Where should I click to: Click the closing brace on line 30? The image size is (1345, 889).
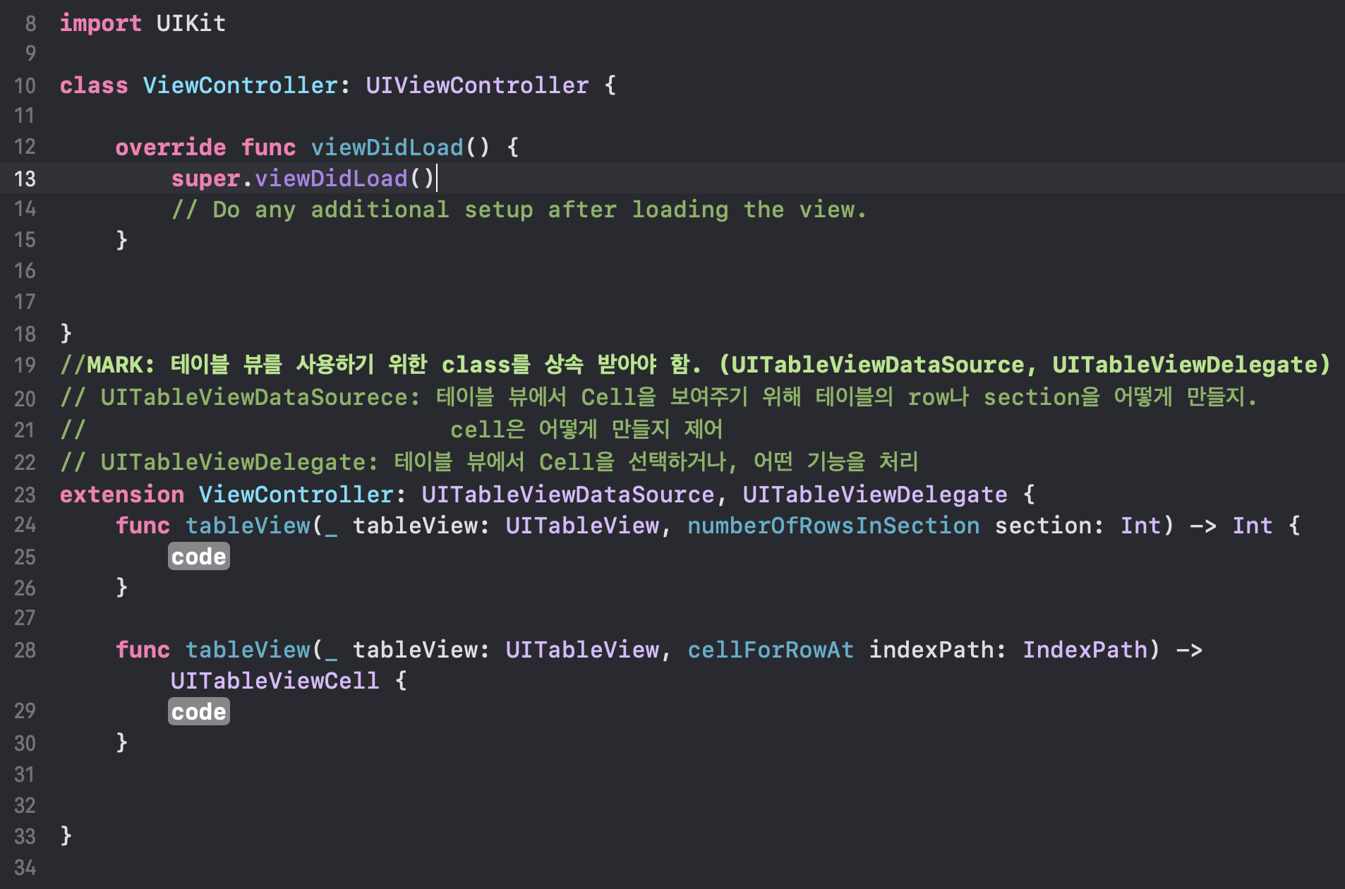(x=122, y=742)
